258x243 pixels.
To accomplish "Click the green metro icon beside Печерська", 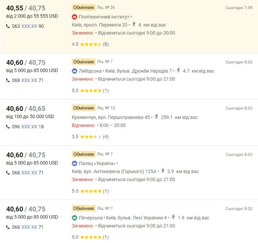I will [74, 218].
